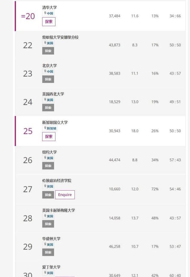
Task: Hit the 探索 button under 北京大学
Action: tap(48, 79)
